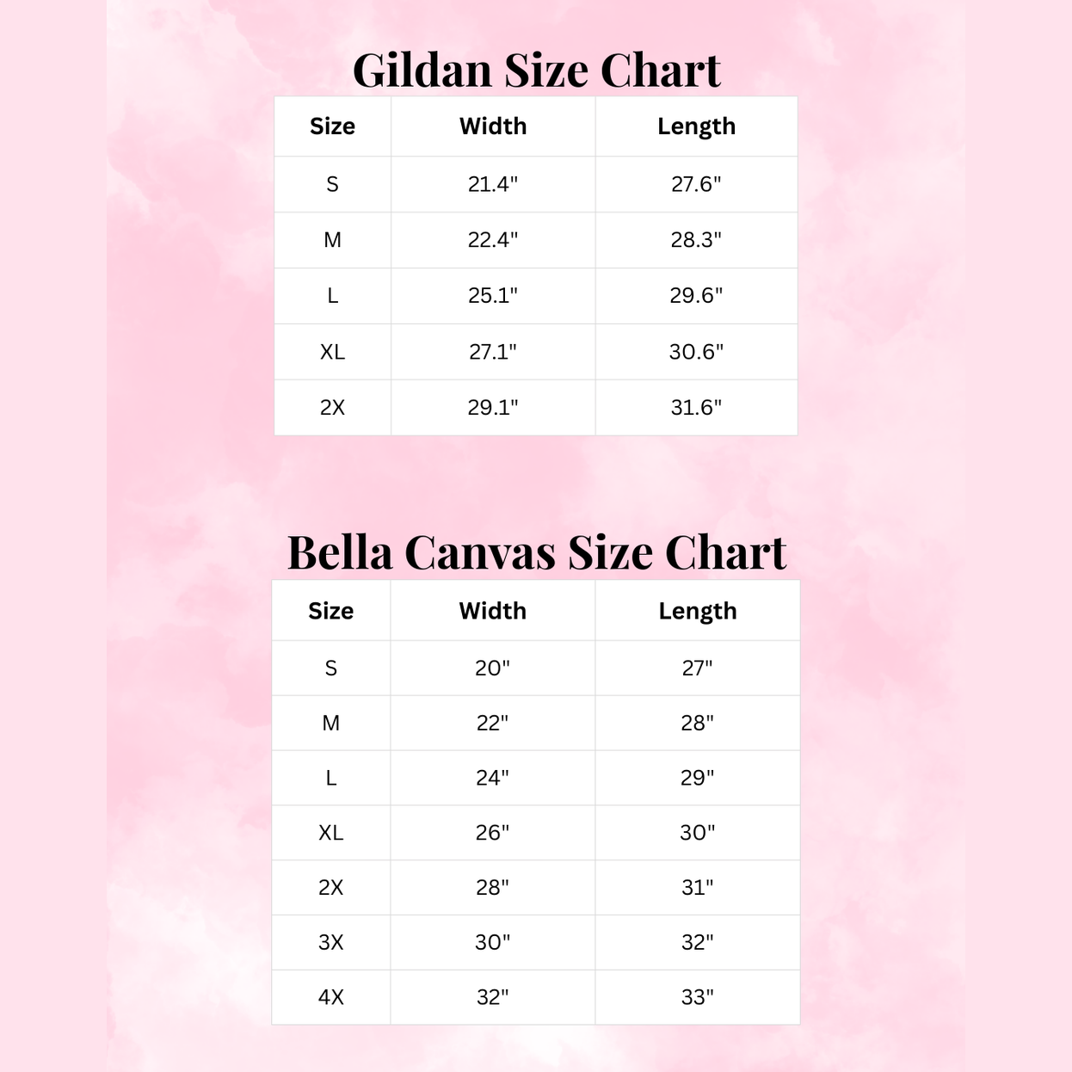
Task: Click the Gildan Size Chart title
Action: [x=536, y=71]
